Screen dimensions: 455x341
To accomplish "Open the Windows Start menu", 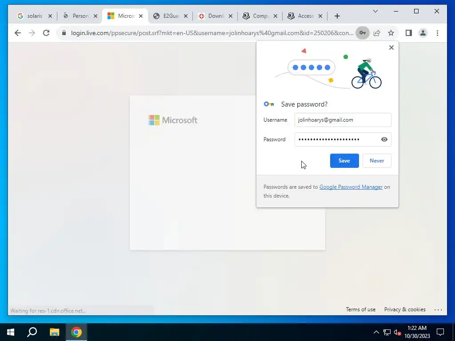I will (11, 332).
